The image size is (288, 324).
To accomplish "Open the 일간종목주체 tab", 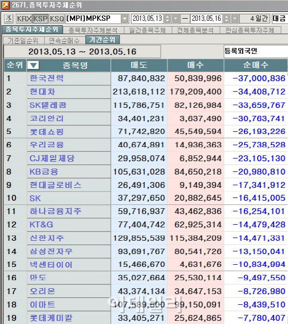I will tap(147, 30).
